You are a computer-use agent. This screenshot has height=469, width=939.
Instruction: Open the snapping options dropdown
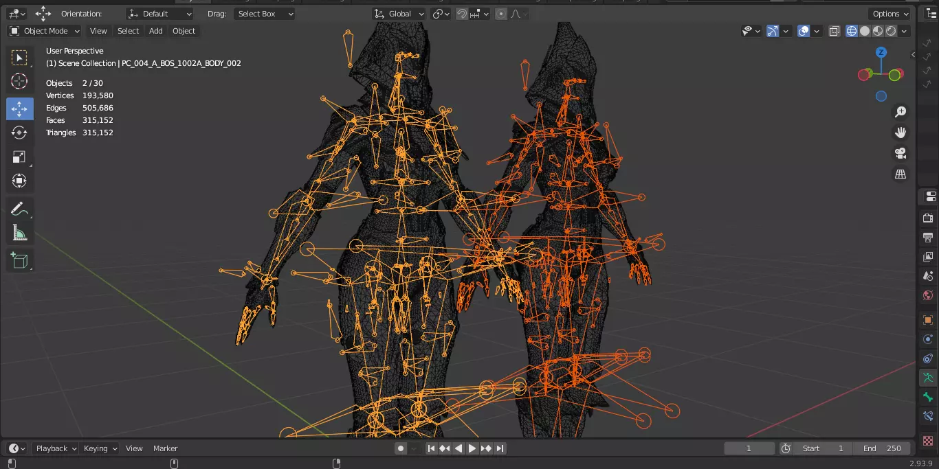480,14
